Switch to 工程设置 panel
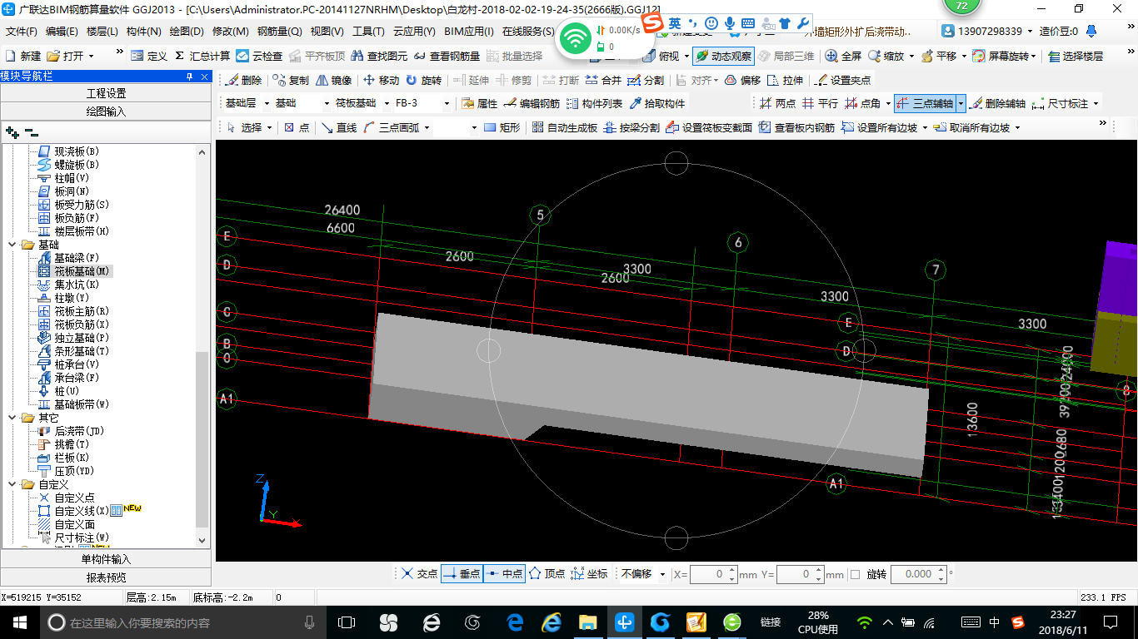The height and width of the screenshot is (639, 1138). pyautogui.click(x=106, y=93)
